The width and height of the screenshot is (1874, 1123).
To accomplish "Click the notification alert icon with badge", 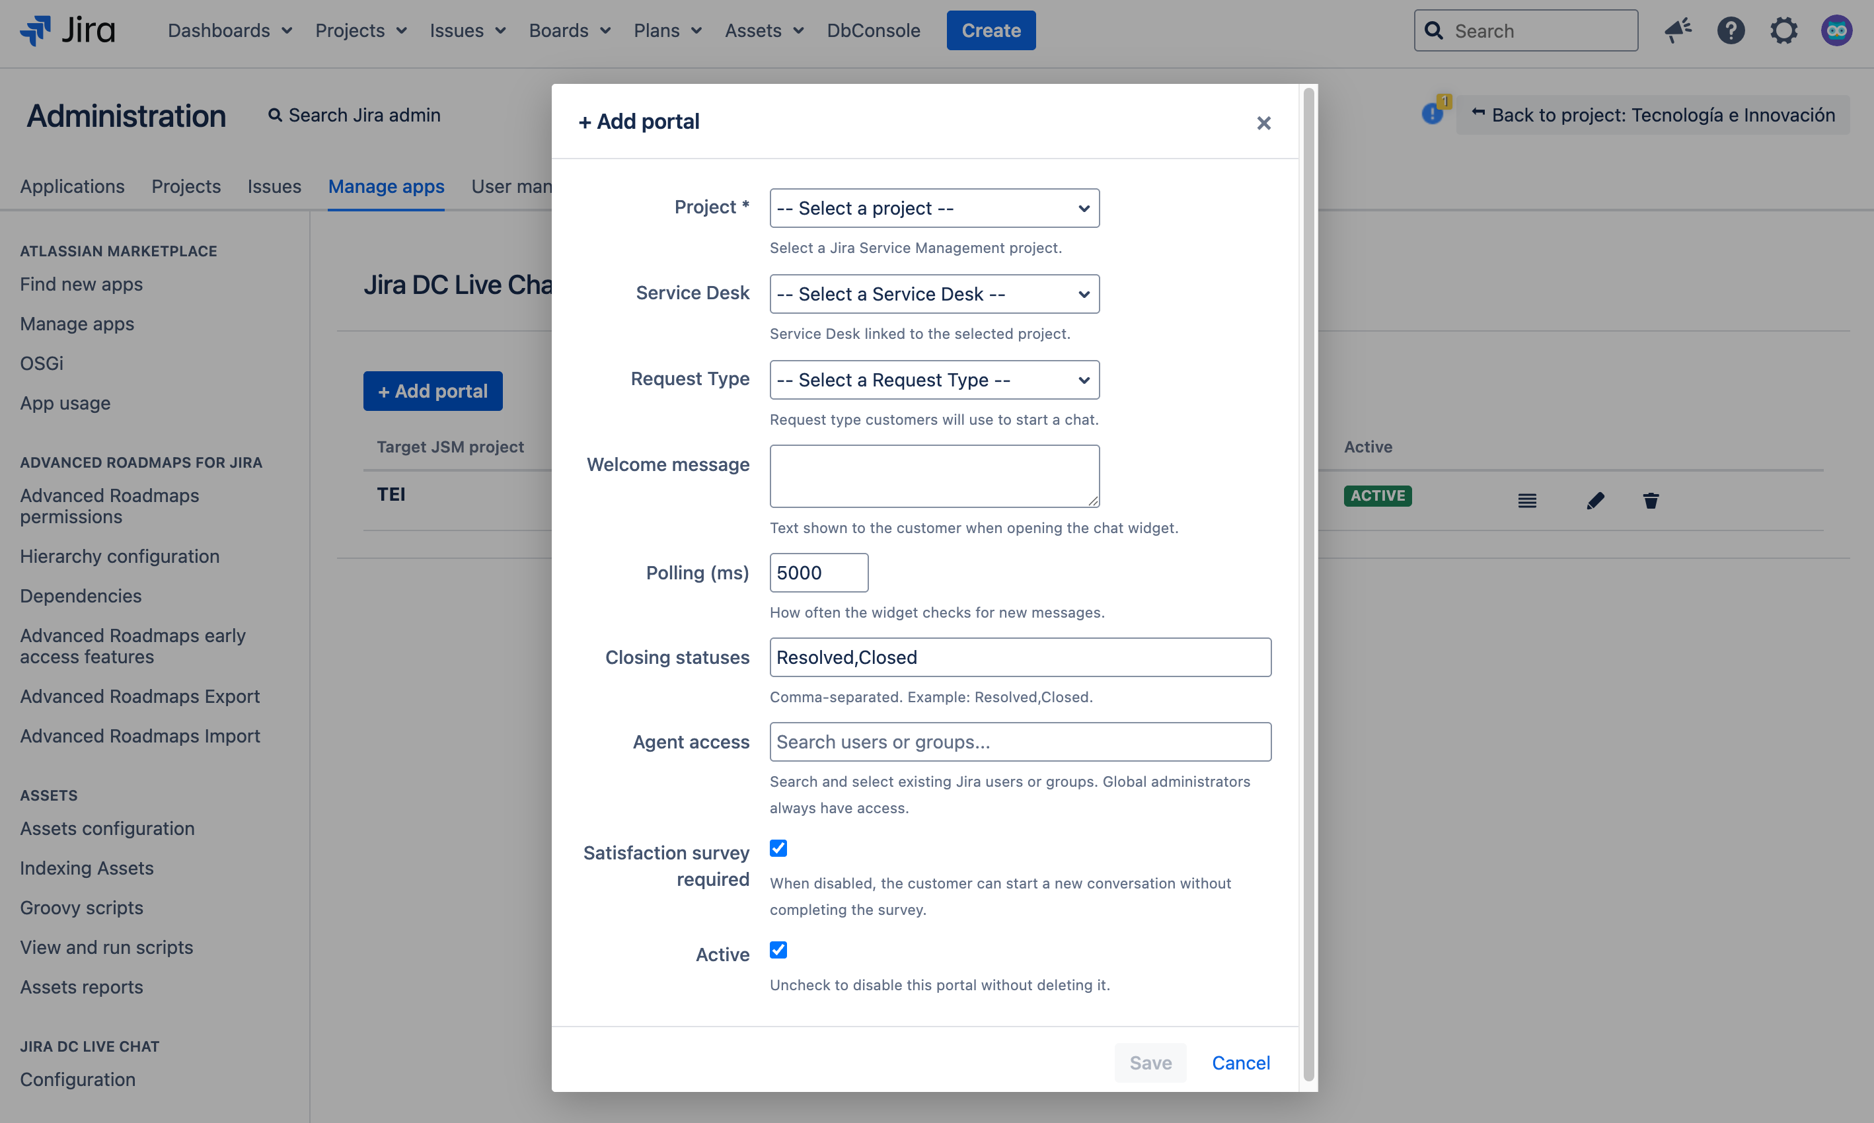I will [1435, 110].
